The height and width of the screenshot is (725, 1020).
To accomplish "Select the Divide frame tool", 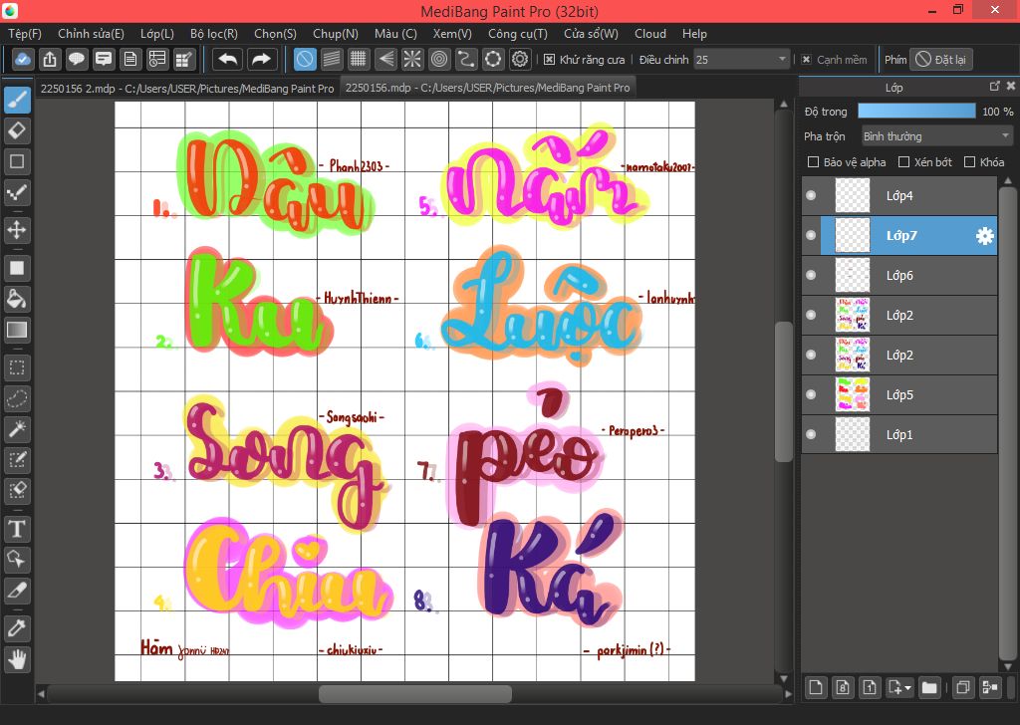I will (x=17, y=590).
